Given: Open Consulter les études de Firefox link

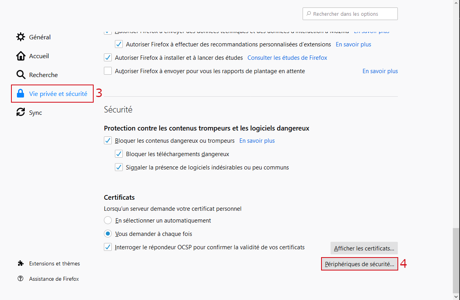Looking at the screenshot, I should point(287,58).
